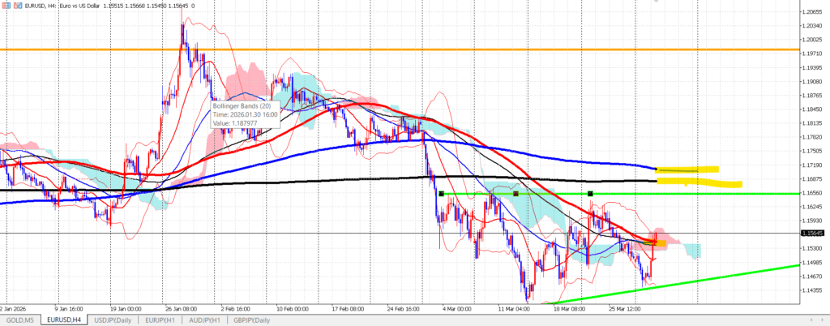Click the middle anchor point on green line

click(516, 194)
